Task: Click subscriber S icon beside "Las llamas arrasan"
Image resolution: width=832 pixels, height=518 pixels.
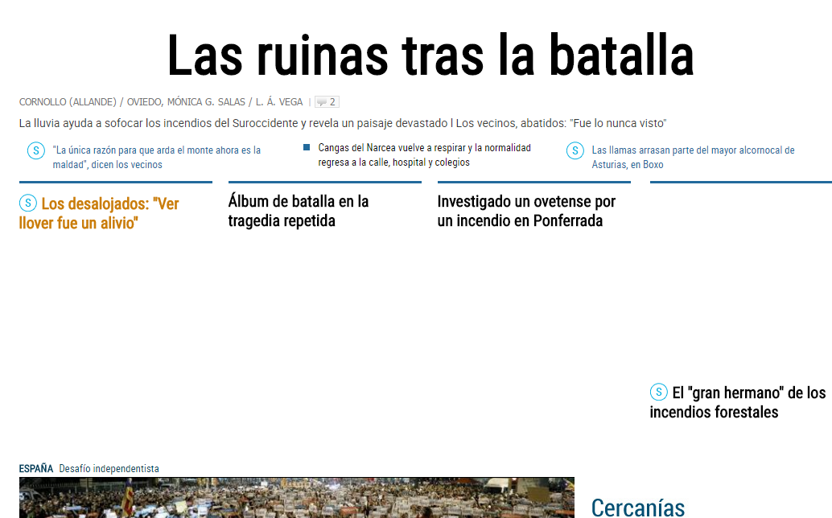Action: point(575,150)
